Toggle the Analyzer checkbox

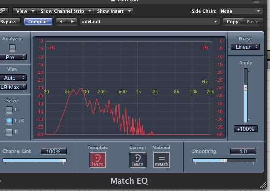(x=13, y=48)
